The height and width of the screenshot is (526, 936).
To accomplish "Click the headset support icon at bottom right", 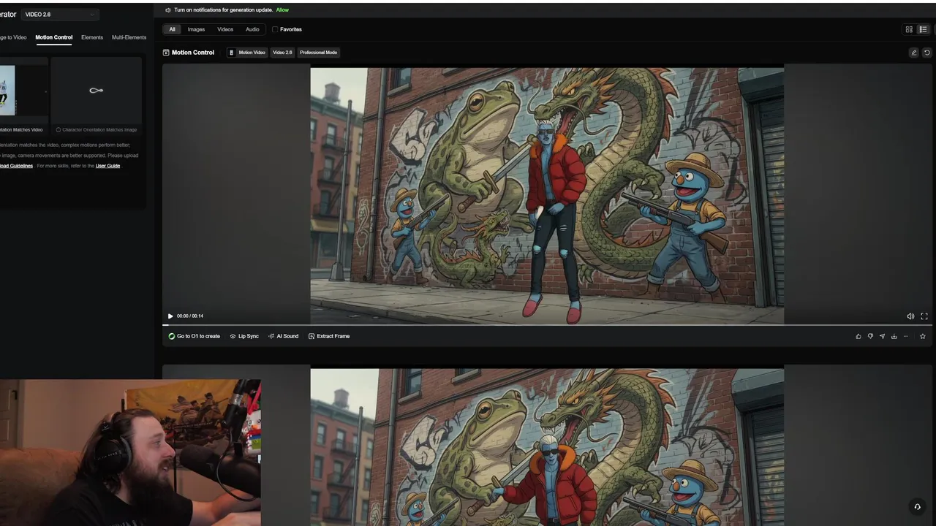I will pyautogui.click(x=917, y=506).
